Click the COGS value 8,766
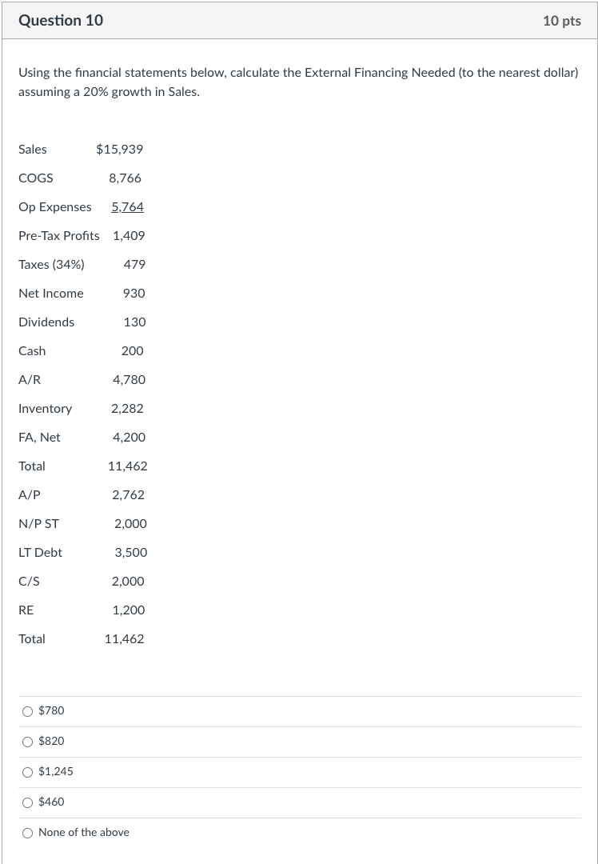Image resolution: width=598 pixels, height=864 pixels. point(125,178)
